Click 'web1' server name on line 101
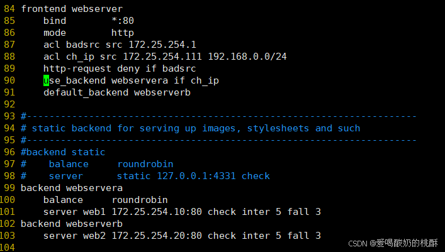The image size is (445, 252). click(x=94, y=212)
